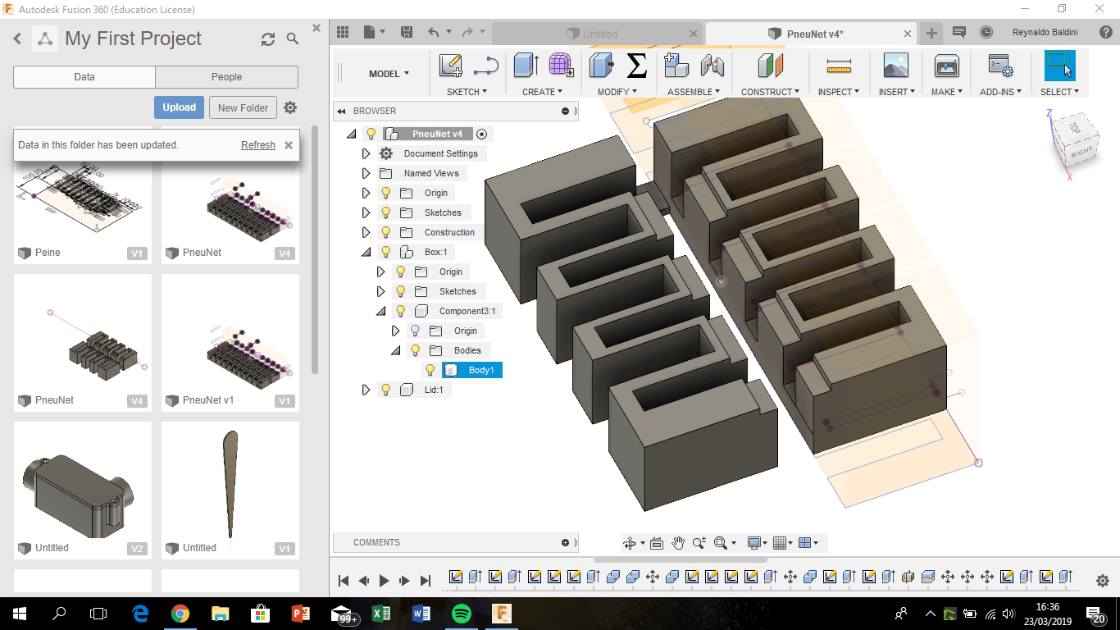Open the MODEL workspace dropdown
The image size is (1120, 630).
pos(389,74)
